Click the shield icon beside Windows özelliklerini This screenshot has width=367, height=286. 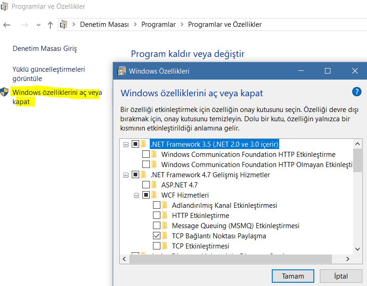tap(4, 92)
